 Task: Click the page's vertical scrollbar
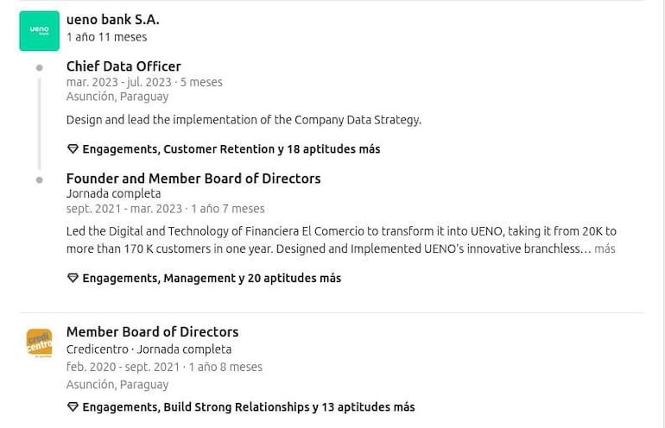(x=661, y=214)
